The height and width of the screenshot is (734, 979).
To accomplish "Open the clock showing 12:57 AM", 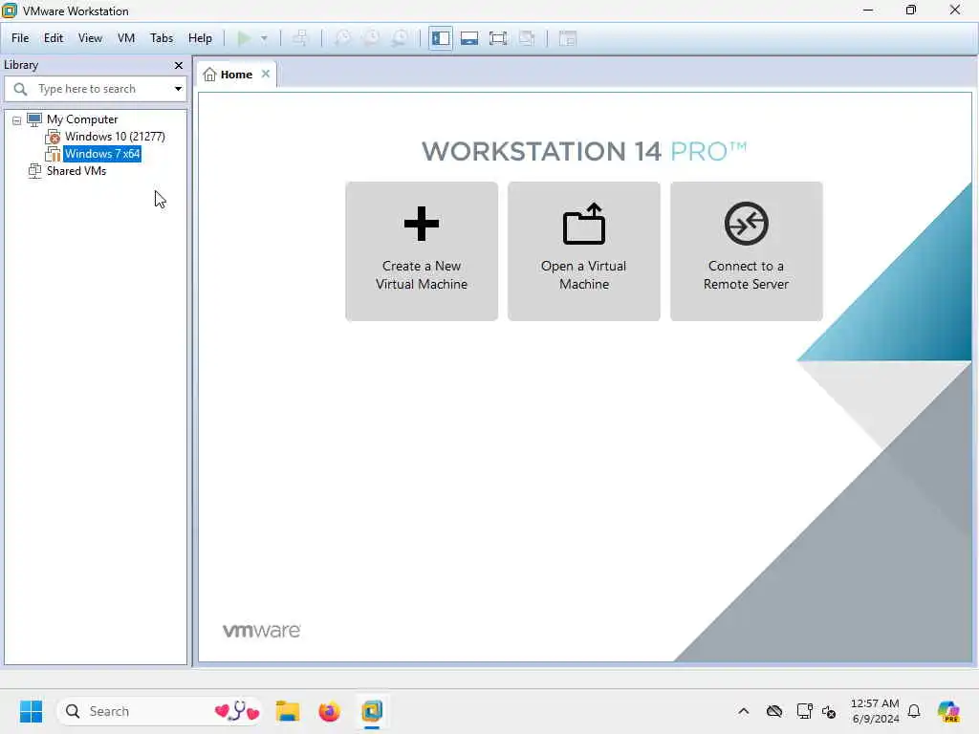I will (x=875, y=711).
